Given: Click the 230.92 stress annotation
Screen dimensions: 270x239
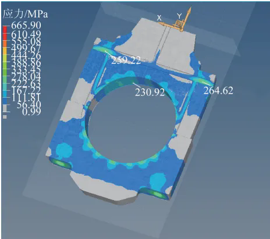Looking at the screenshot, I should [x=150, y=92].
